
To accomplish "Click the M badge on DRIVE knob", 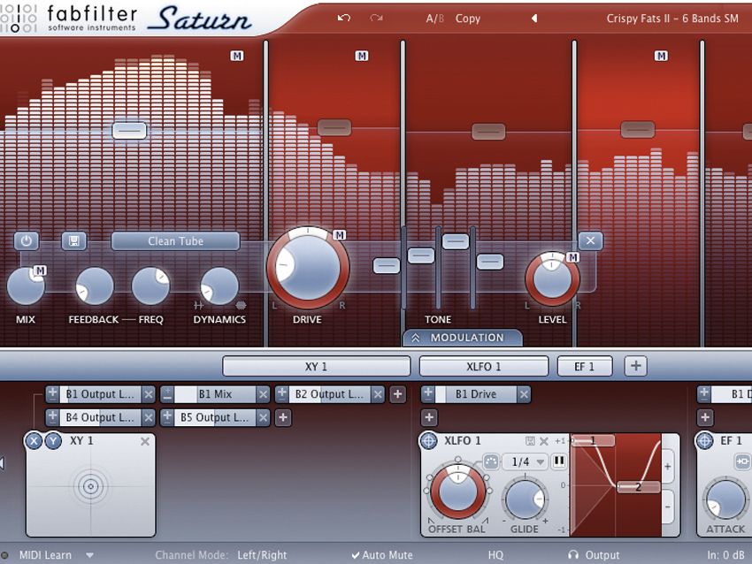I will 340,235.
